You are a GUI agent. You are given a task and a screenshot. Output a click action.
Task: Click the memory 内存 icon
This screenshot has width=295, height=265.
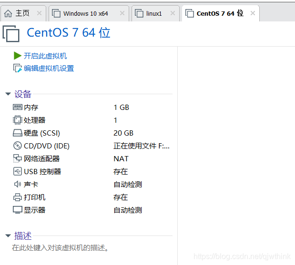tap(18, 107)
